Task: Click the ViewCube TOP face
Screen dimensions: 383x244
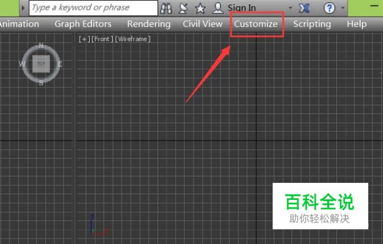Action: pyautogui.click(x=41, y=63)
